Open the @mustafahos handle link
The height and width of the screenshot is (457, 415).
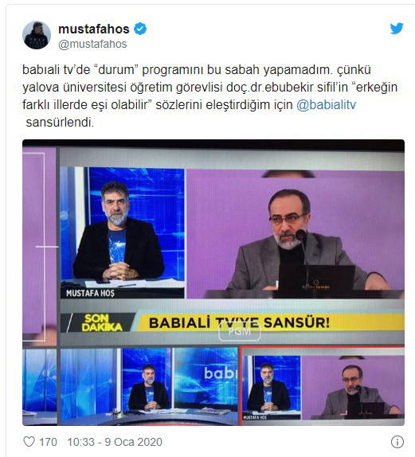pos(92,44)
